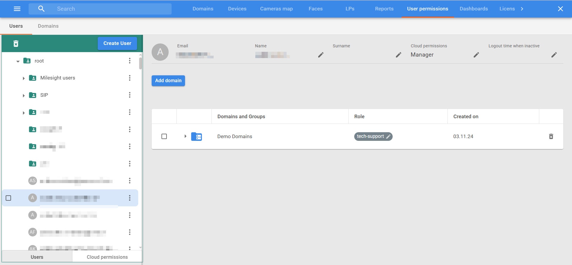Edit the tech-support role chip

click(373, 136)
